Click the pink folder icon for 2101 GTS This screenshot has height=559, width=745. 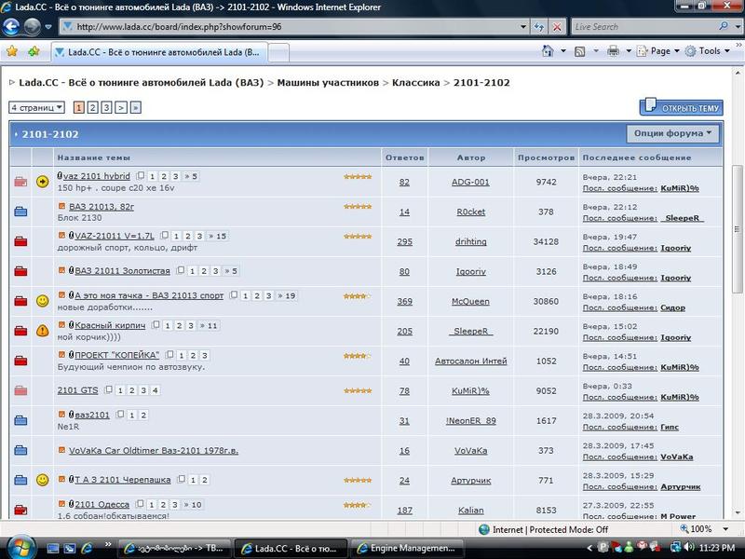pyautogui.click(x=20, y=390)
